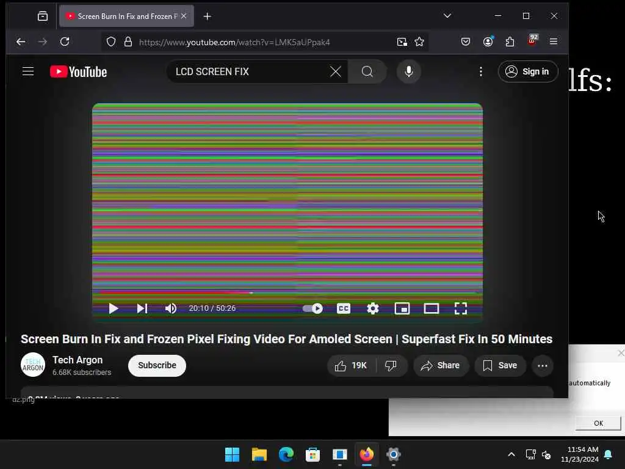Turn on closed captions

pyautogui.click(x=344, y=308)
